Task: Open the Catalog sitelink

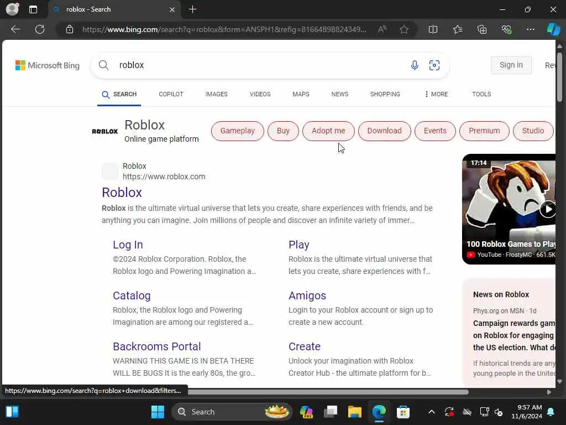Action: pyautogui.click(x=132, y=296)
